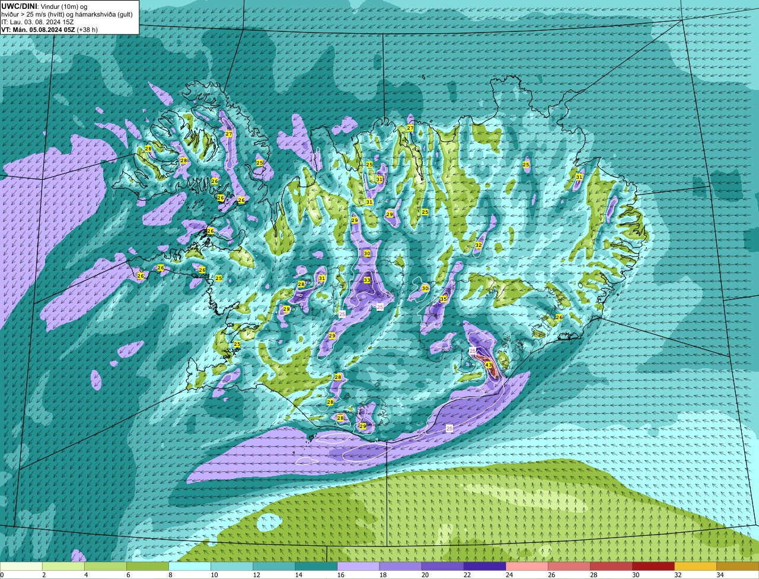759x579 pixels.
Task: Select the 30–32 m/s dark red swatch
Action: pos(653,566)
